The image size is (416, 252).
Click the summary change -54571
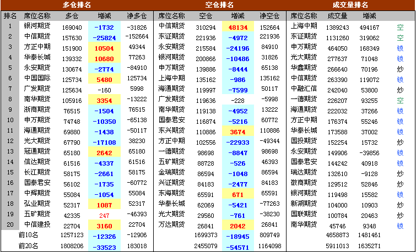click(x=237, y=248)
